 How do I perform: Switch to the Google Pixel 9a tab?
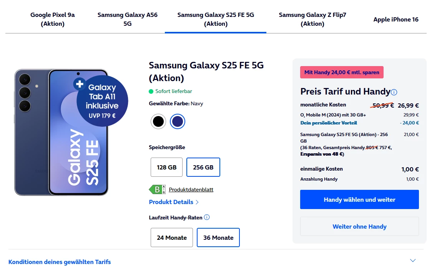(x=53, y=19)
